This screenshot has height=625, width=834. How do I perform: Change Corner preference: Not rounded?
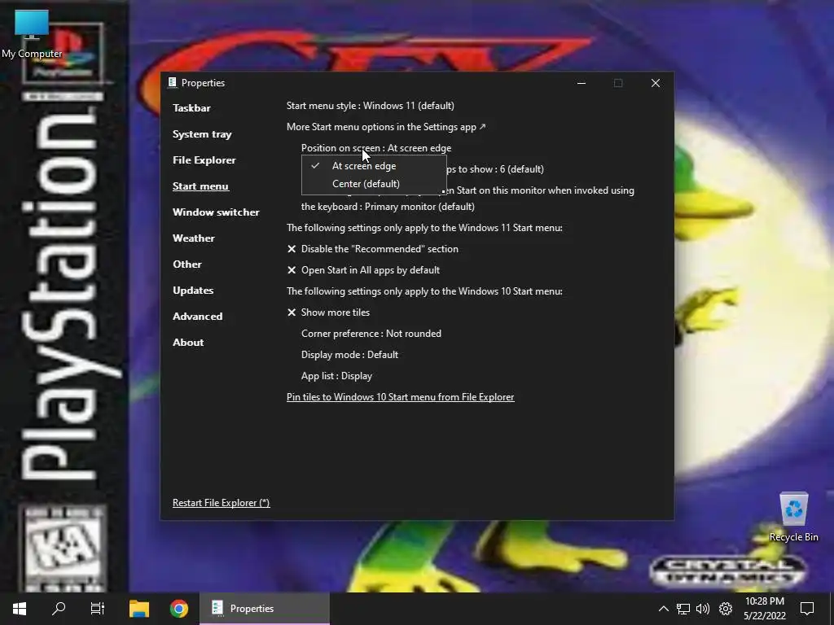[371, 334]
